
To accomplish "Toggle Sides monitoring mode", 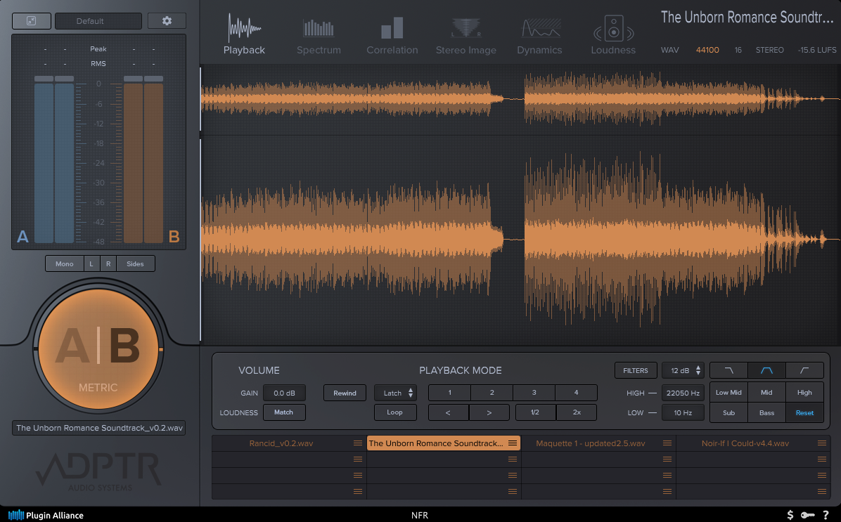I will tap(135, 263).
